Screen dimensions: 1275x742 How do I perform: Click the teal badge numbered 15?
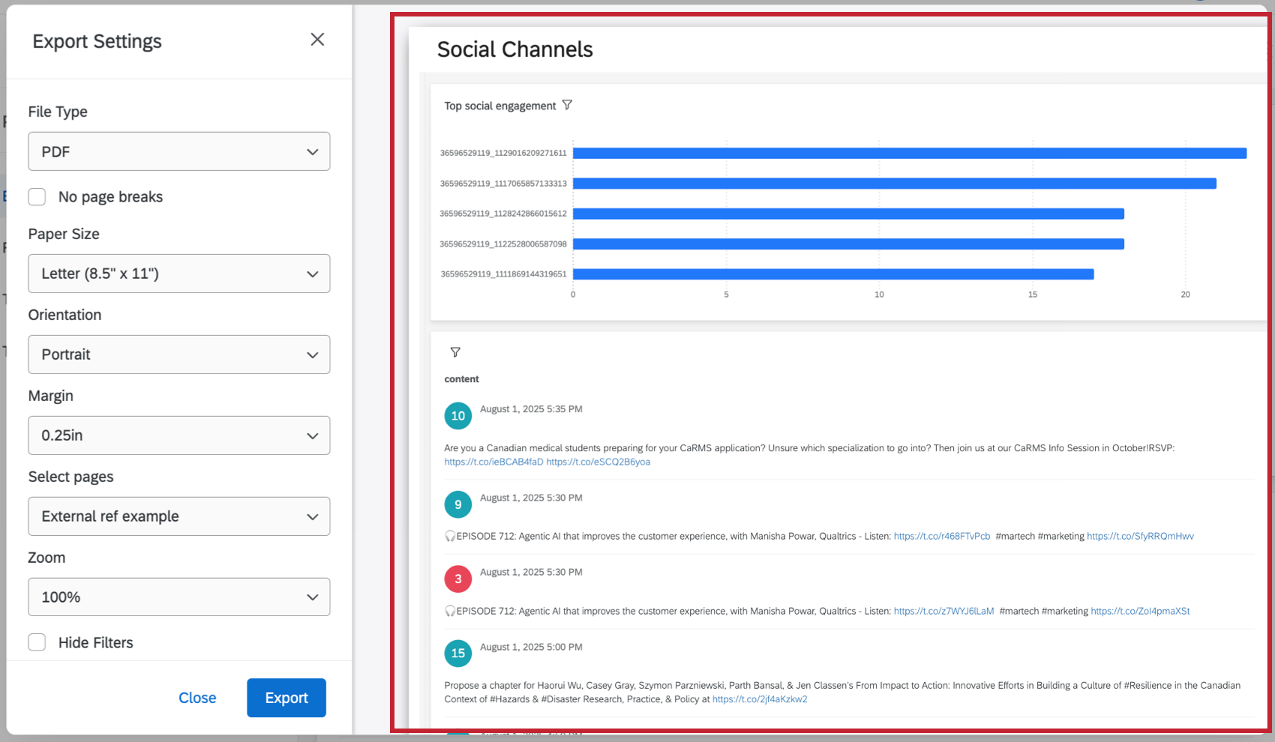point(458,653)
